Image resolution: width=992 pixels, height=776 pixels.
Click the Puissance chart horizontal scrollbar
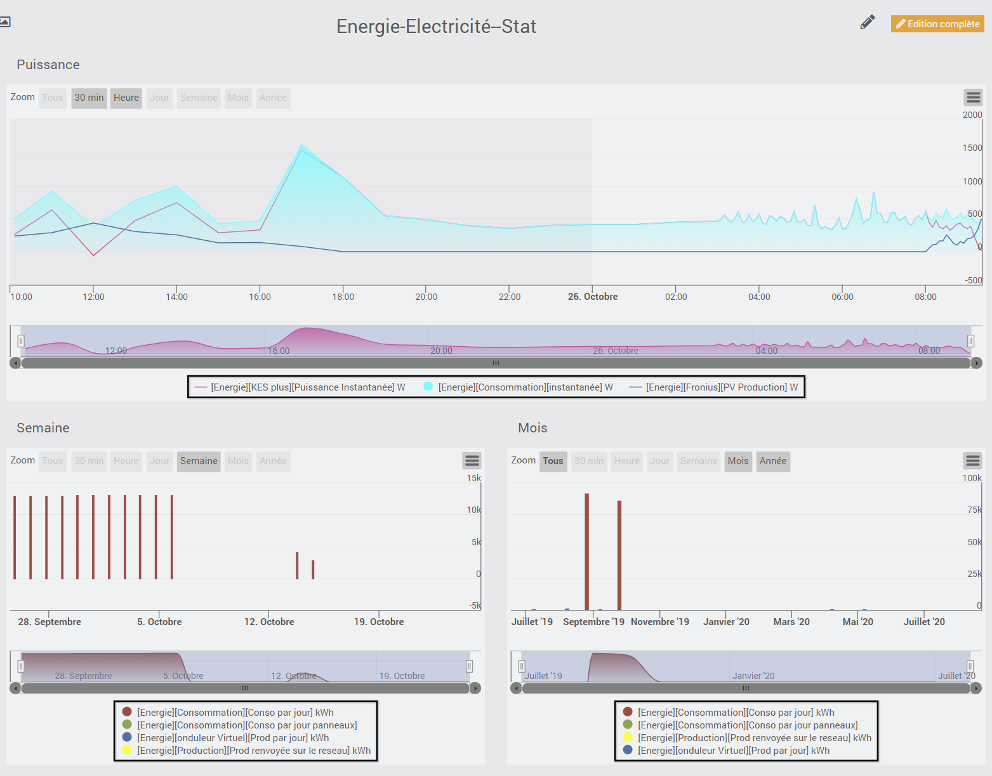click(x=496, y=363)
